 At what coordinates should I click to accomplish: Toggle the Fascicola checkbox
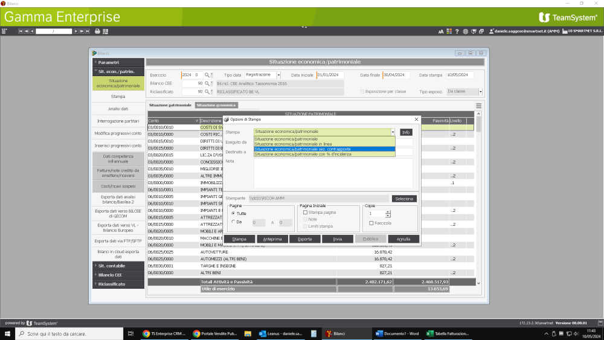371,223
